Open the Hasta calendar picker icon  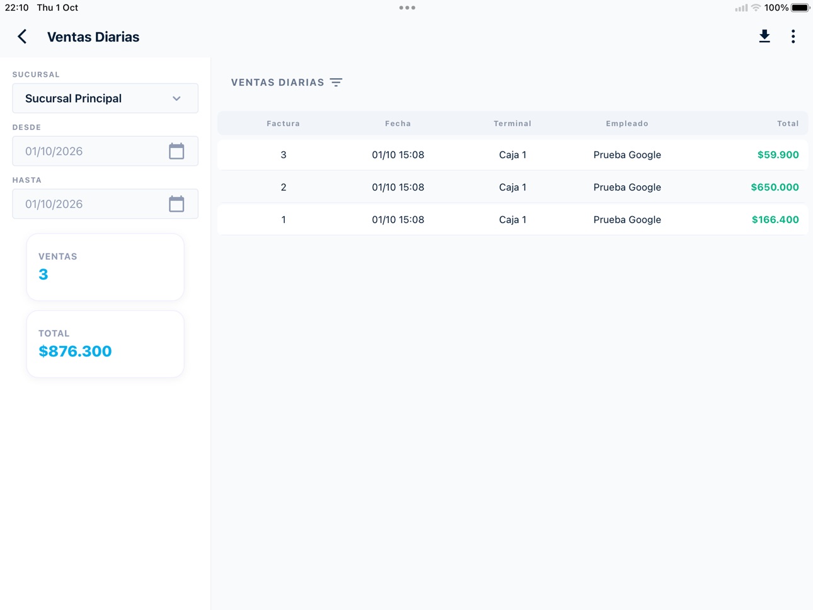coord(176,204)
